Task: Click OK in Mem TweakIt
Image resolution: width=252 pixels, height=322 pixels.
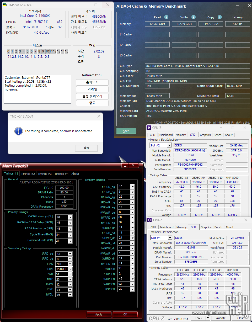Action: coord(125,314)
